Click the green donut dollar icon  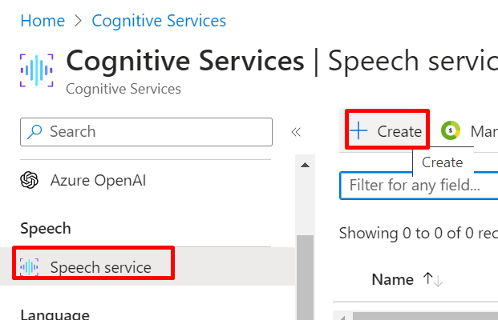pos(451,130)
